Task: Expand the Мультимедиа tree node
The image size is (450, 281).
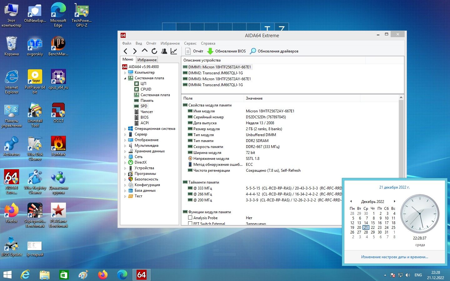Action: (125, 145)
